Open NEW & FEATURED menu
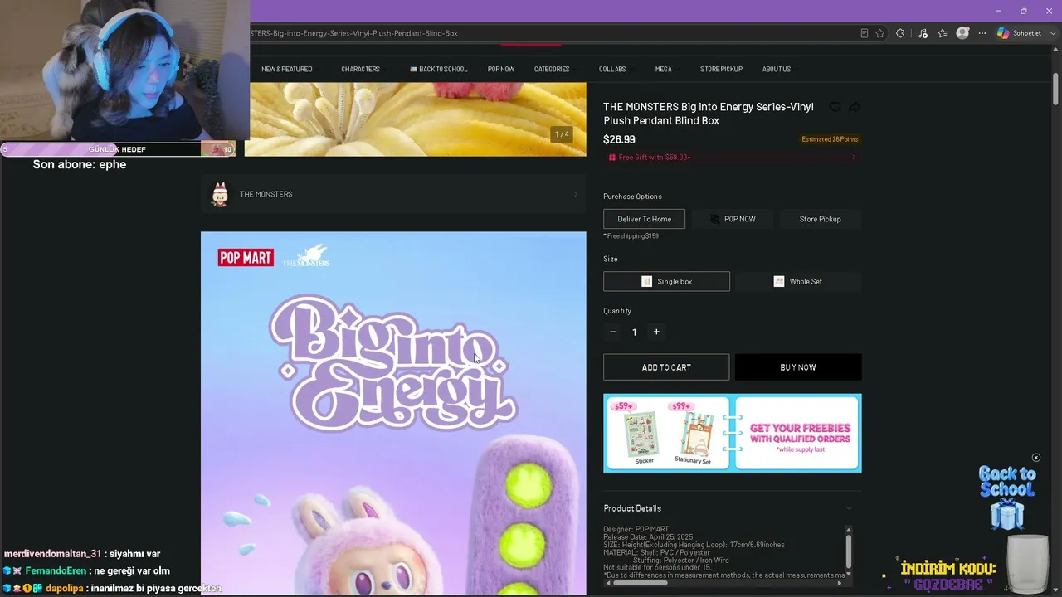 [x=287, y=69]
